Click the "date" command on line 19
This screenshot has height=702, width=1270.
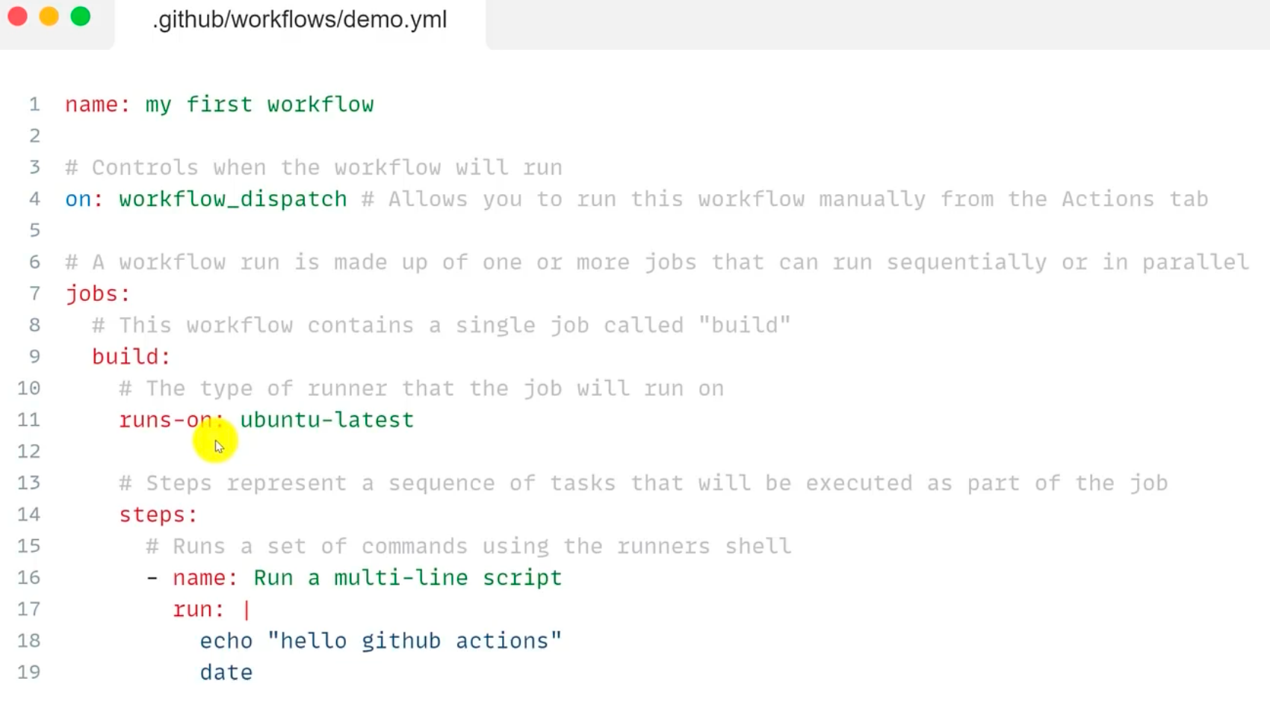tap(226, 672)
